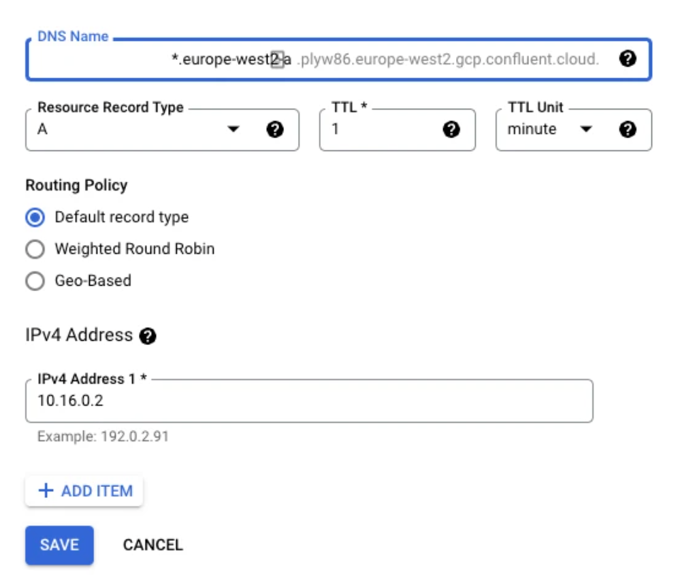Expand the Resource Record Type dropdown arrow
Image resolution: width=678 pixels, height=585 pixels.
(233, 129)
